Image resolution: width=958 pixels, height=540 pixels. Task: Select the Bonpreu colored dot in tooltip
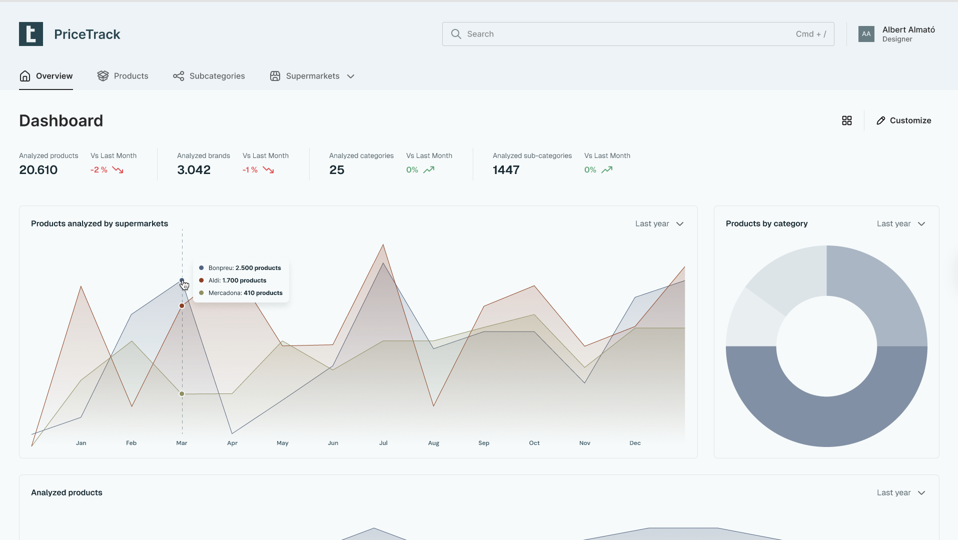click(201, 267)
